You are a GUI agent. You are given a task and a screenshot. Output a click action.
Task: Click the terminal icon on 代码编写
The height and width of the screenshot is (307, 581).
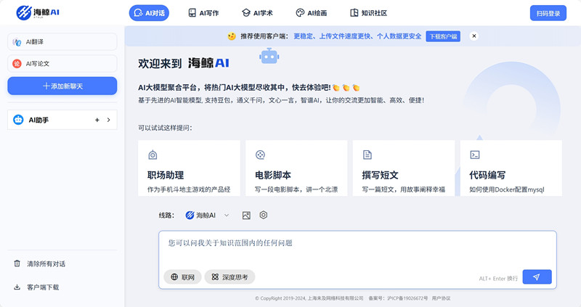coord(475,155)
